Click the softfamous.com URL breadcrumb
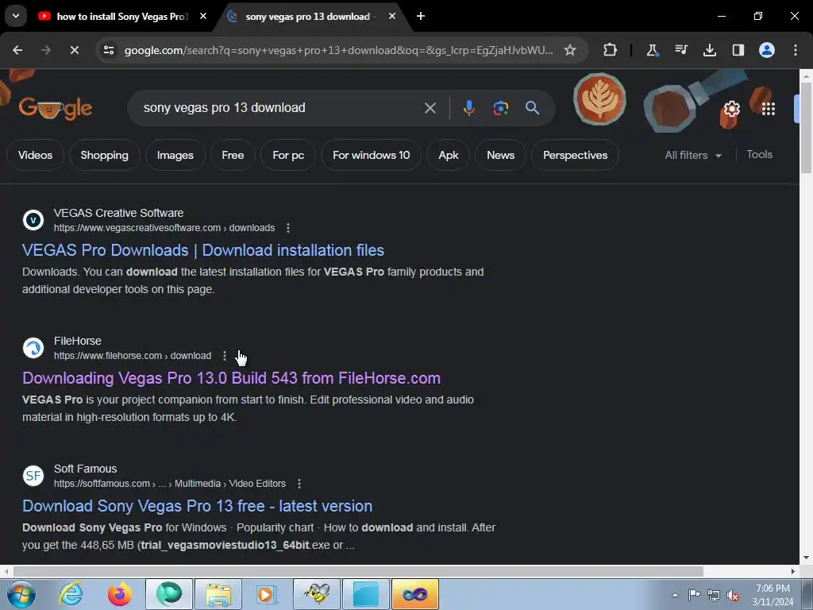The height and width of the screenshot is (610, 813). pos(170,484)
